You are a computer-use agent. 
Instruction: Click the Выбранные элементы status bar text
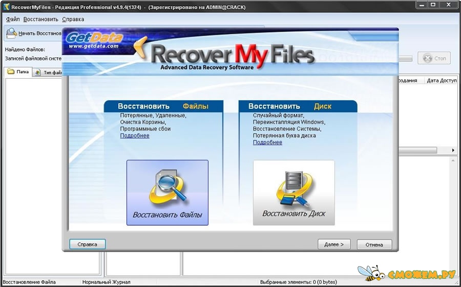[x=299, y=282]
